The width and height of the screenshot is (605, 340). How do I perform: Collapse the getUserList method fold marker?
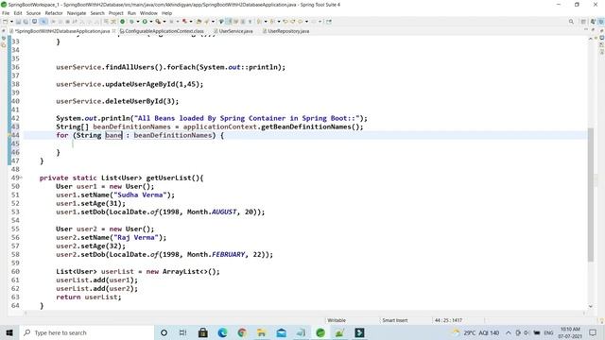point(21,178)
